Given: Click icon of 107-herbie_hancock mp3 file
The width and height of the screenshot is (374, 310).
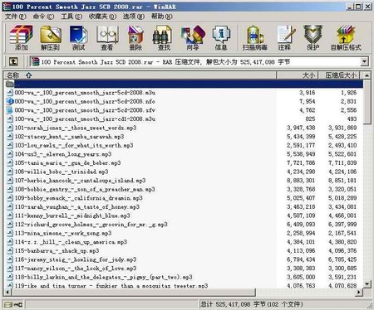Looking at the screenshot, I should point(10,181).
